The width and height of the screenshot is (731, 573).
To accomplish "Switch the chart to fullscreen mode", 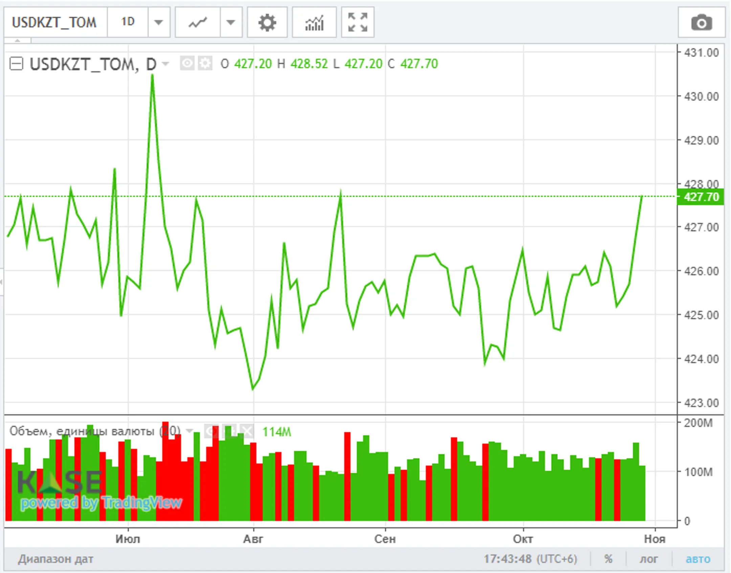I will (x=357, y=22).
